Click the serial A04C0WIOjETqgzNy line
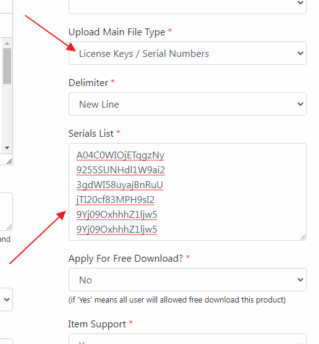Viewport: 319px width, 344px height. tap(120, 155)
